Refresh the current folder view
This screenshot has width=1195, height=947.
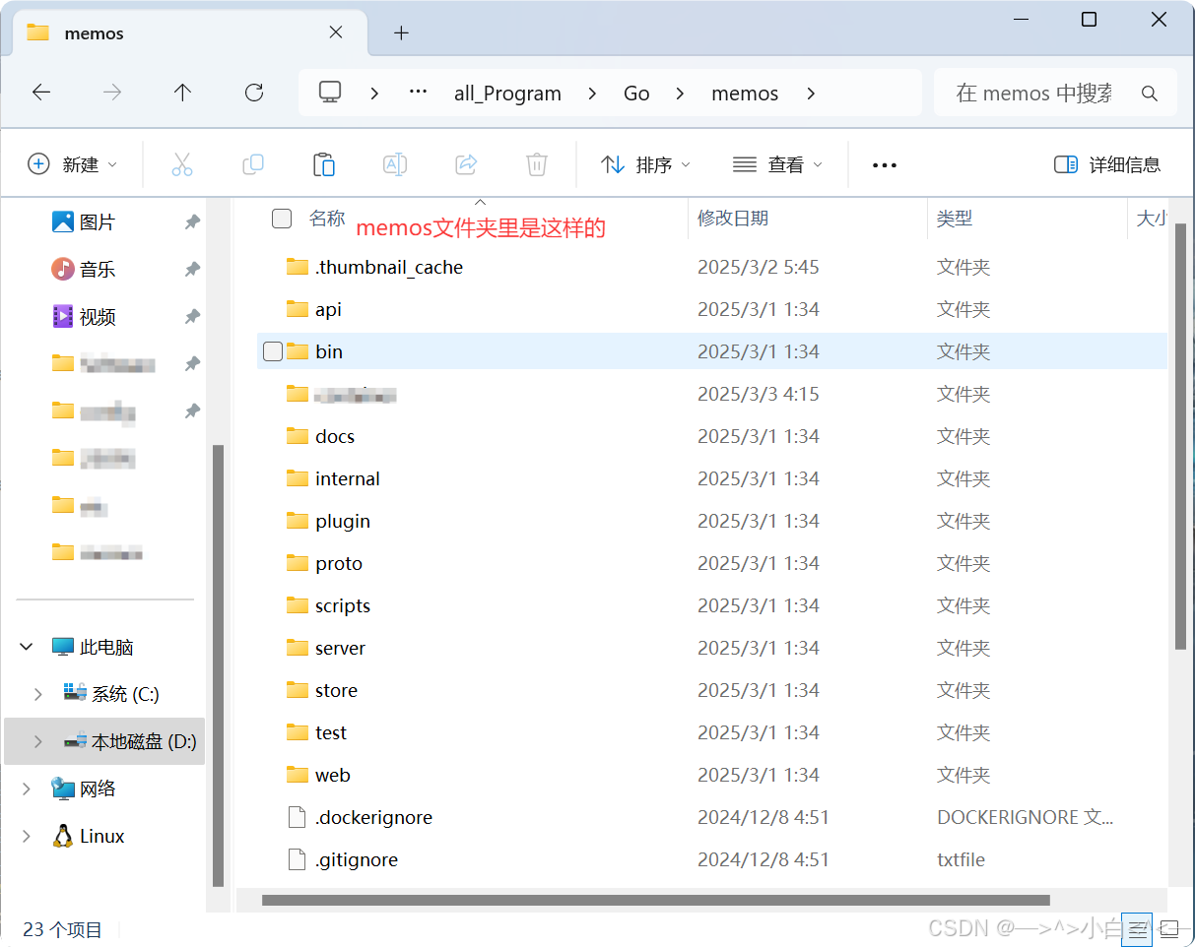point(253,93)
